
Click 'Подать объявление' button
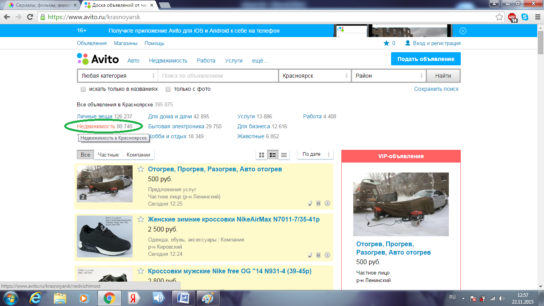(x=426, y=59)
